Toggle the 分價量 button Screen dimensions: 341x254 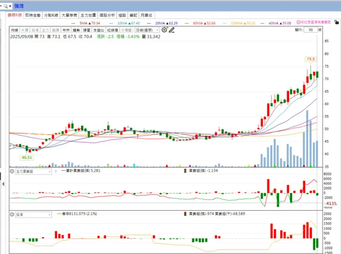point(126,30)
